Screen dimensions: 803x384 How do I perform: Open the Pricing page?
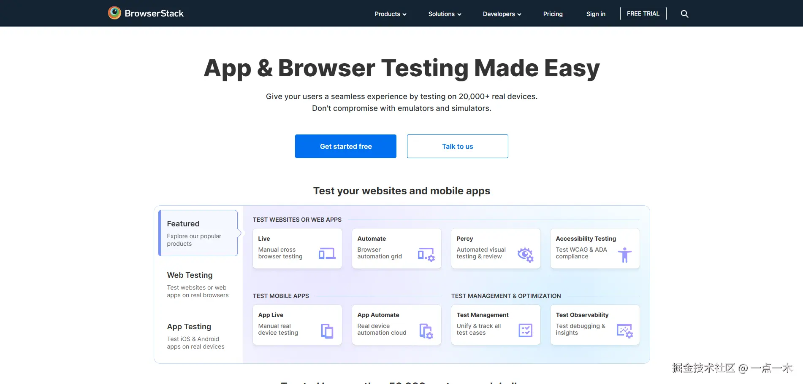coord(553,14)
